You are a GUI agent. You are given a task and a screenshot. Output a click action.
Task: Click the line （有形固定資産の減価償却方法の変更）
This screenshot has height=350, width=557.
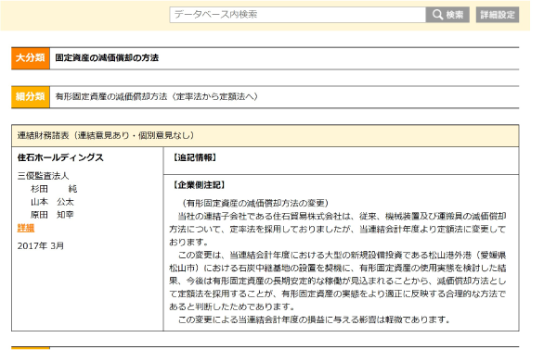[255, 203]
